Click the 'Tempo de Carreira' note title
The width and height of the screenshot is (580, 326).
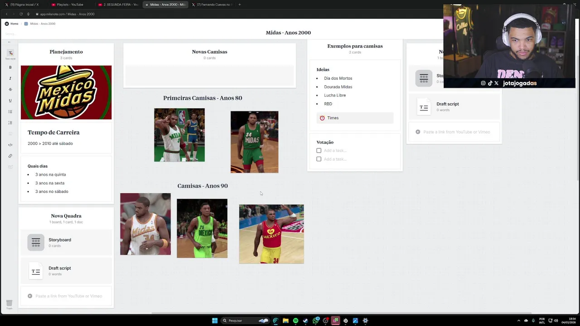53,132
